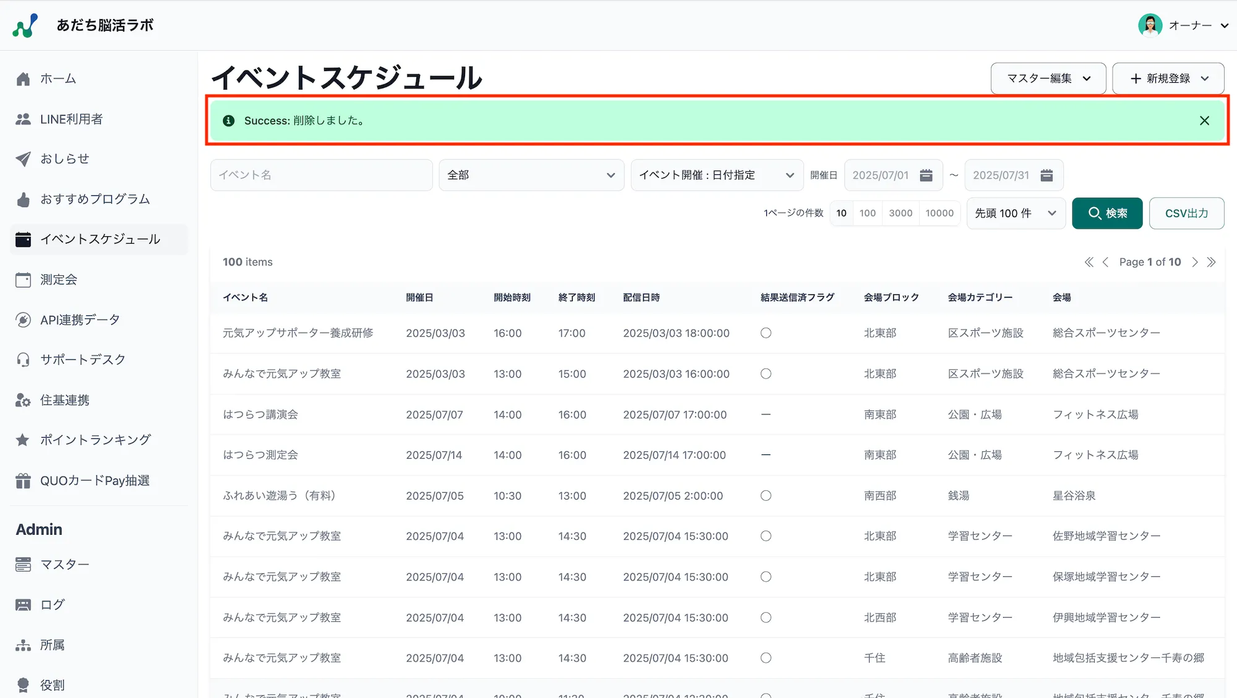Open the 先頭 100 件 dropdown
The height and width of the screenshot is (698, 1237).
[1016, 213]
